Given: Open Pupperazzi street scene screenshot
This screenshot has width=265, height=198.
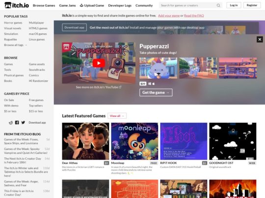Looking at the screenshot, I should tap(198, 68).
